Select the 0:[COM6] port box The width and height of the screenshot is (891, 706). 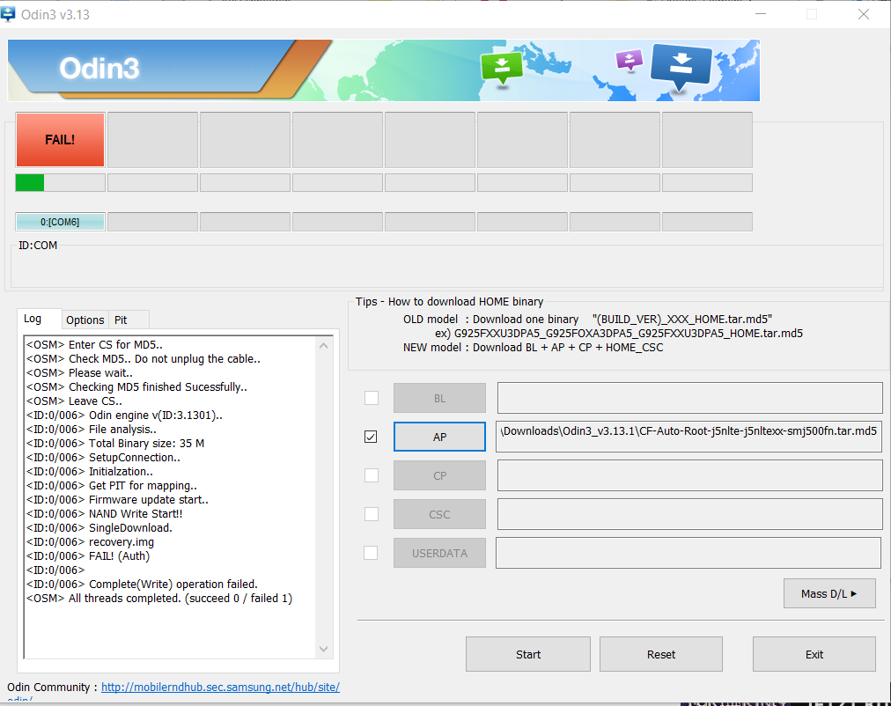(60, 222)
